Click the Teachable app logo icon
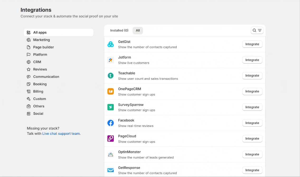The image size is (300, 177). click(111, 76)
